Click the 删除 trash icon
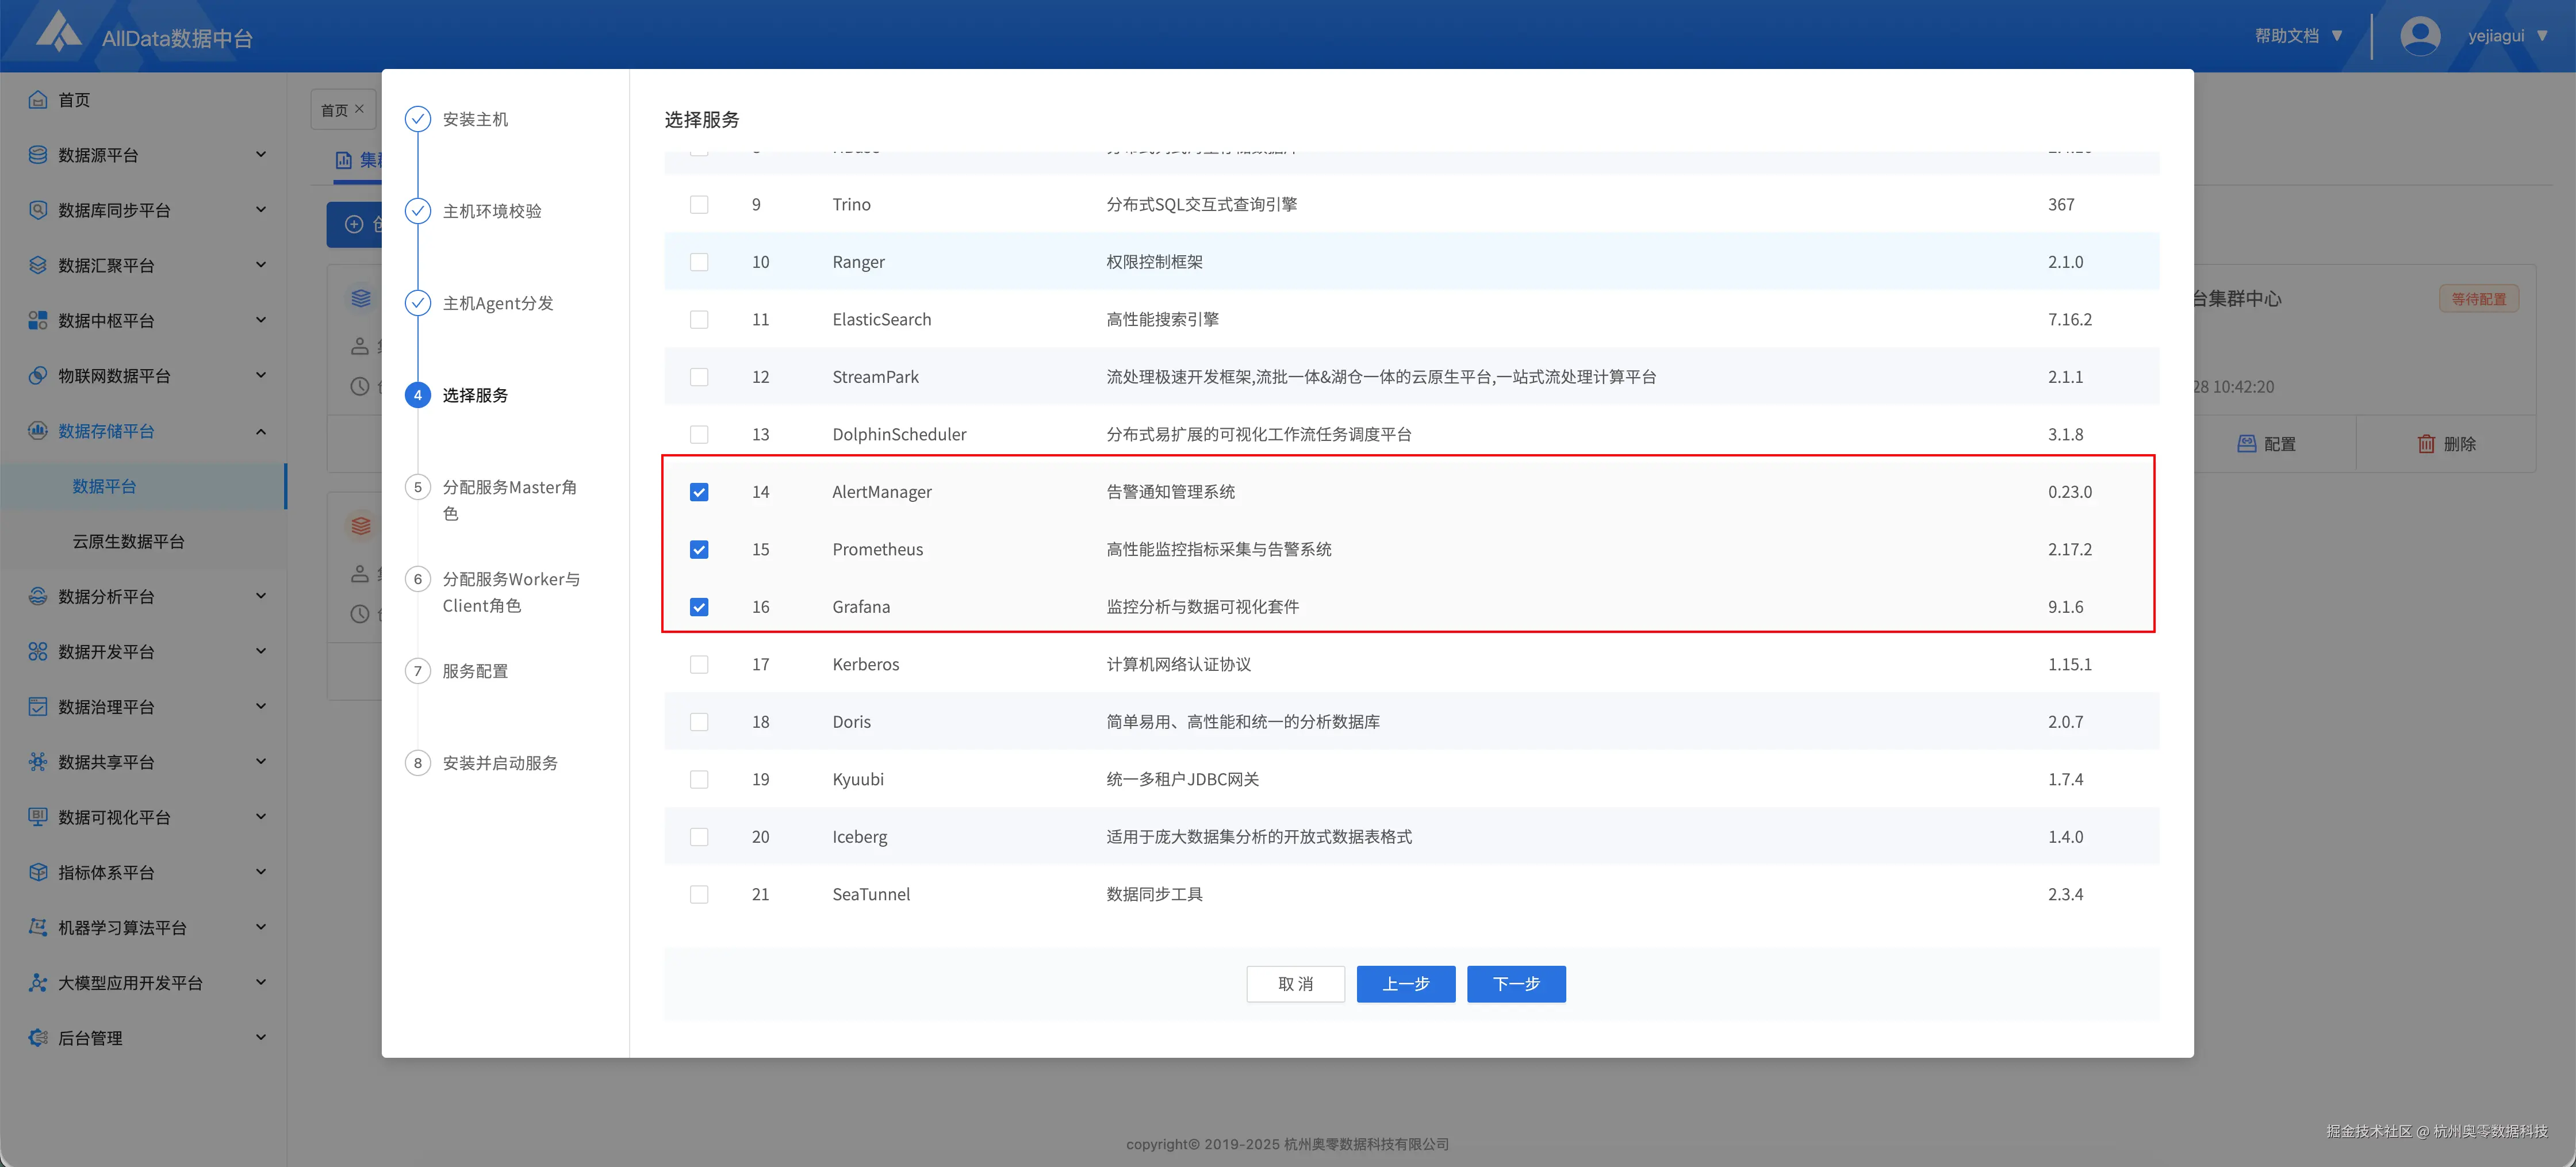Viewport: 2576px width, 1167px height. [x=2426, y=444]
